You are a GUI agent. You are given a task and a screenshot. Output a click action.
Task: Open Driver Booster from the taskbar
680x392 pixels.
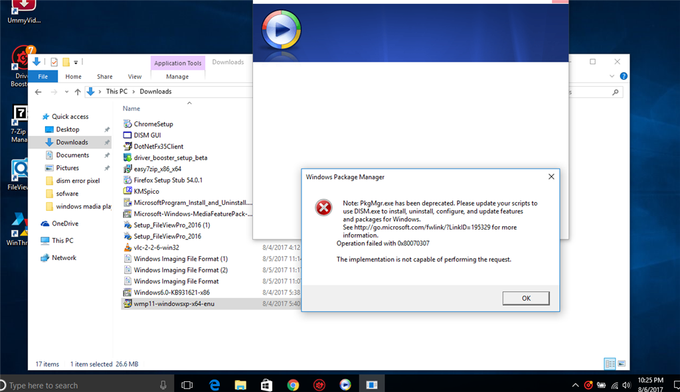[319, 385]
